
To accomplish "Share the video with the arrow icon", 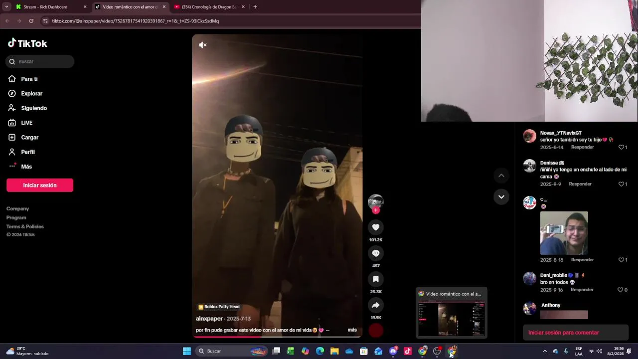I will click(376, 305).
